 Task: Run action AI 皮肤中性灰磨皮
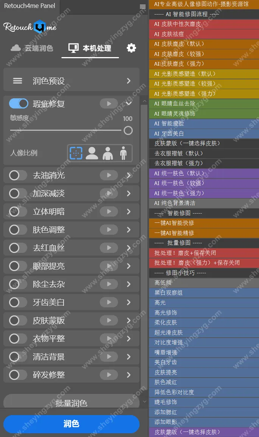point(204,24)
